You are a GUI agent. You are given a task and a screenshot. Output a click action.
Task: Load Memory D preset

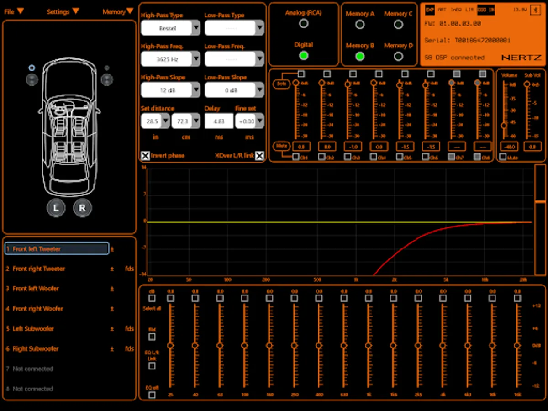(398, 56)
